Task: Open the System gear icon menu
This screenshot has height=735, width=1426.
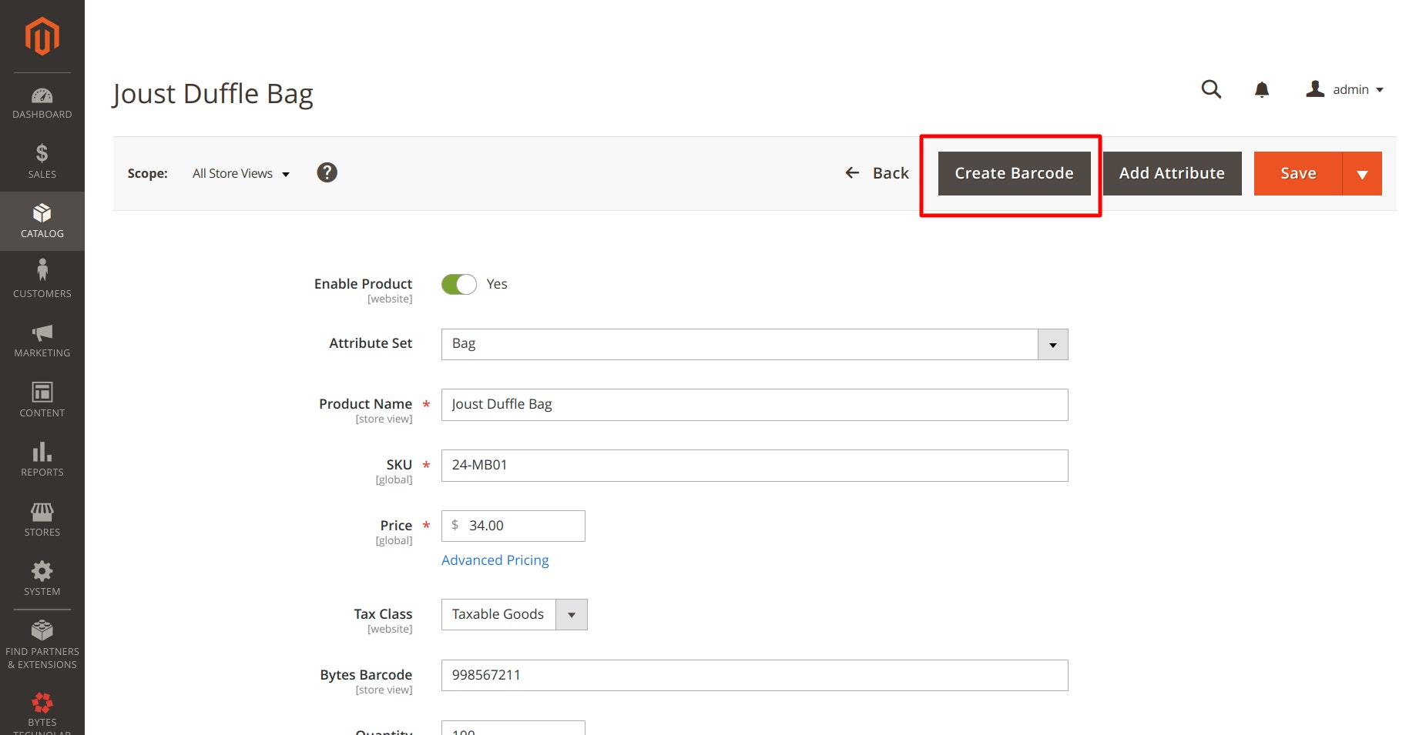Action: point(42,571)
